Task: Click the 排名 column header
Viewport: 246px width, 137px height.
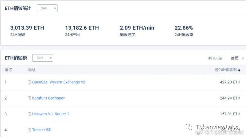Action: pos(8,70)
